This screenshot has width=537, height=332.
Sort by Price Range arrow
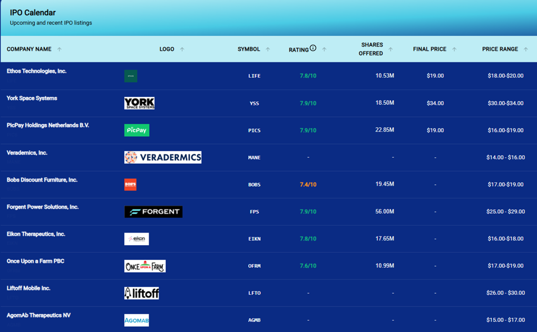526,49
